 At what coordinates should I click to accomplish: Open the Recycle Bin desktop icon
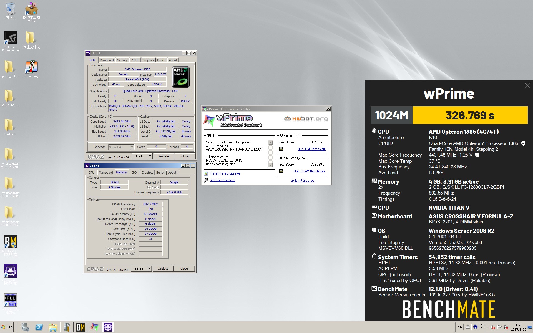pyautogui.click(x=10, y=11)
